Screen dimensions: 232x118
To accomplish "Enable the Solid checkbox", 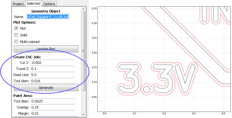I will coord(16,35).
